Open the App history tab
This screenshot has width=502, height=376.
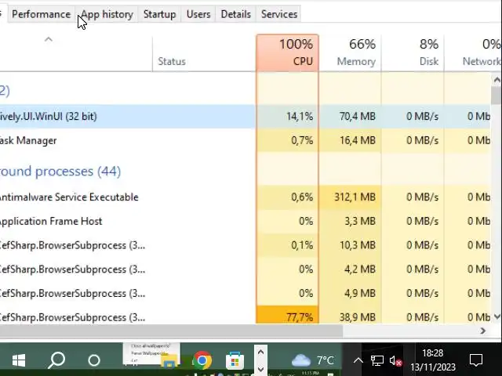click(107, 14)
